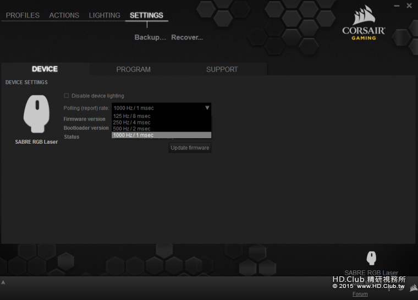Choose highlighted 1000 Hz / 1 msec option
Screen dimensions: 418x300
[161, 135]
